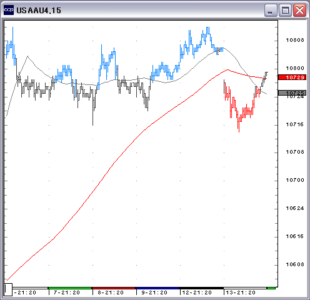Click the green session bar above 7-21:20
The image size is (310, 300).
click(70, 288)
